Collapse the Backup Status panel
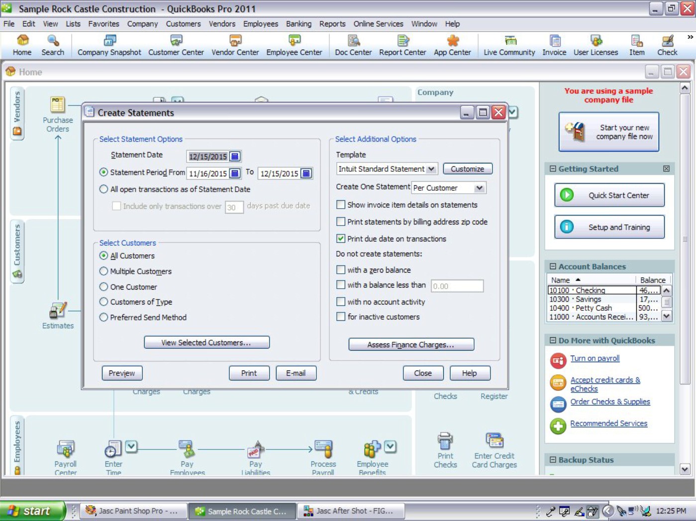This screenshot has height=521, width=696. (x=553, y=460)
